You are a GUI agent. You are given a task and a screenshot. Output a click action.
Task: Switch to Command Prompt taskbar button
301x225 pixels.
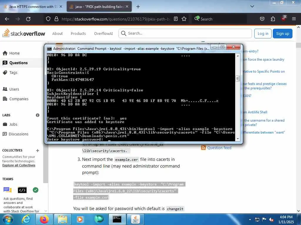[x=117, y=219]
